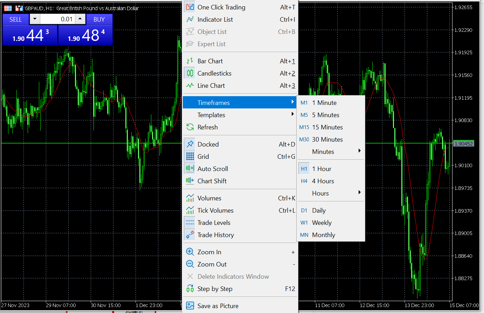Screen dimensions: 484x313
Task: Click the 0.01 volume input field
Action: point(58,19)
